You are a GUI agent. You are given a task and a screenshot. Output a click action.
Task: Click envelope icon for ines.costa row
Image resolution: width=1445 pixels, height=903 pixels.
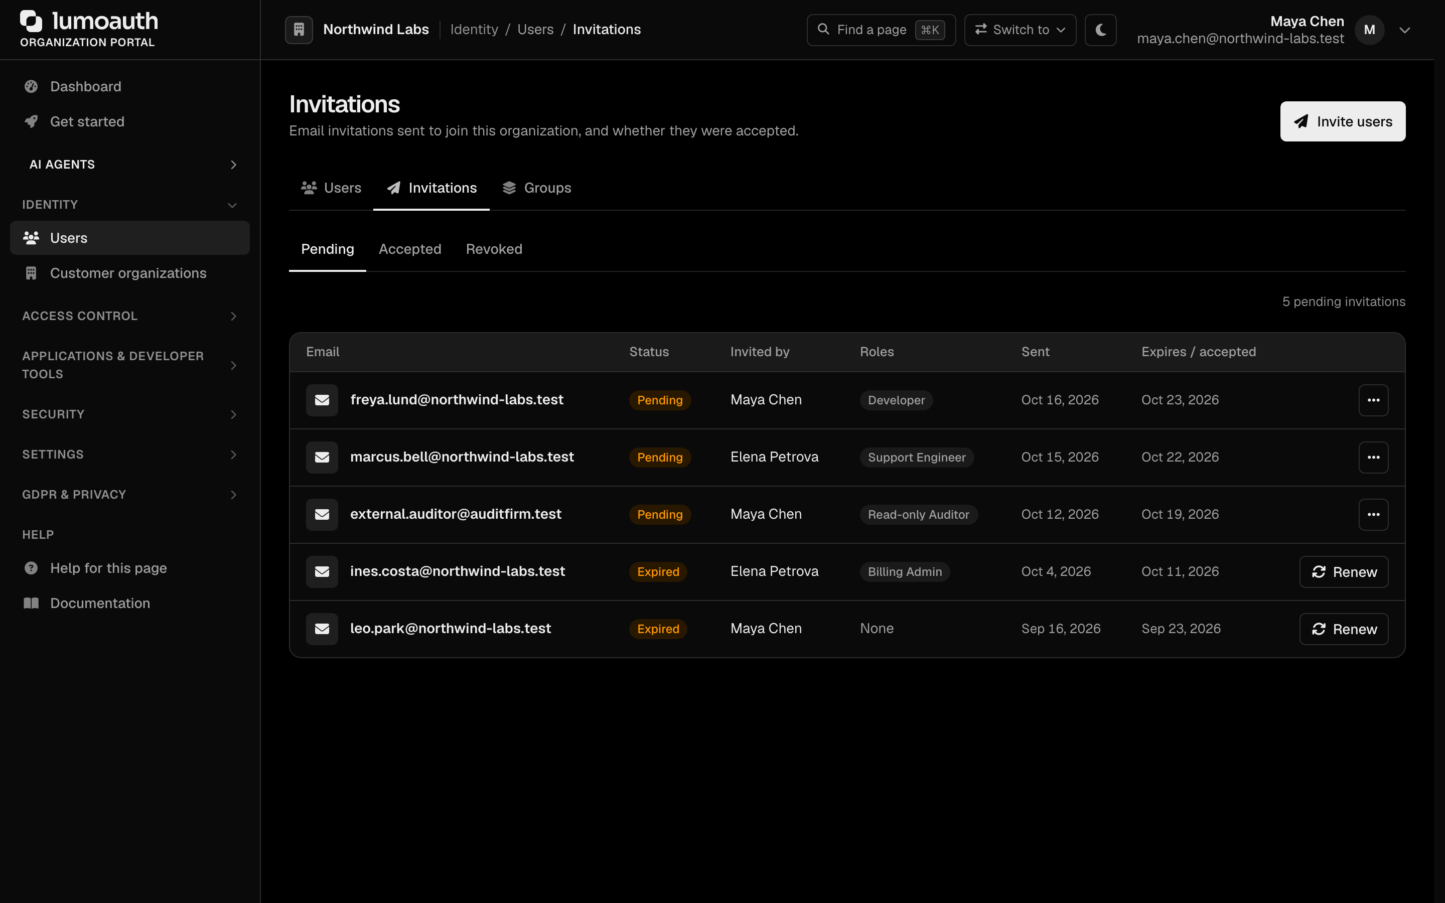[322, 572]
